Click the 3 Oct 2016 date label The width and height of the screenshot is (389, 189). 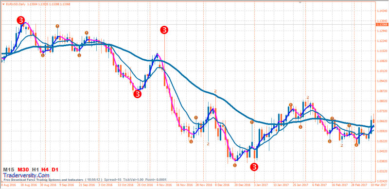pyautogui.click(x=106, y=185)
